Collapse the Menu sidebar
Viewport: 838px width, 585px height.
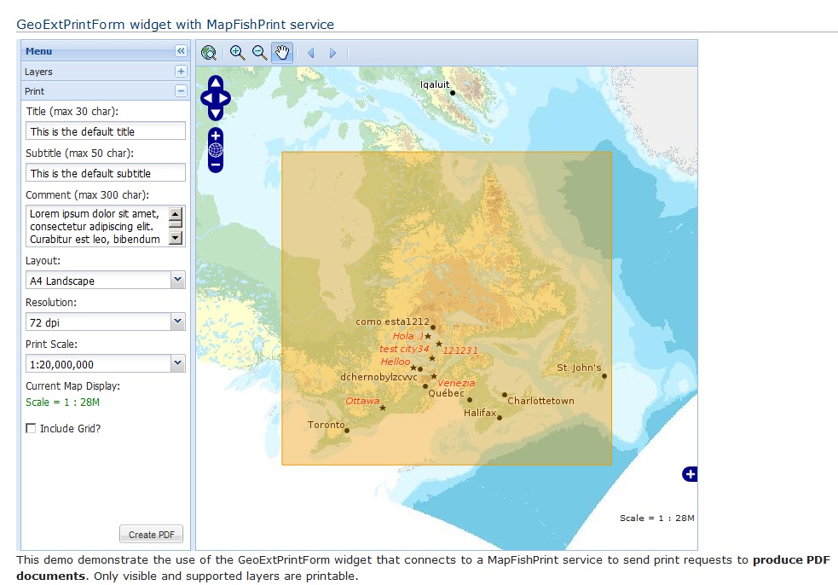181,51
